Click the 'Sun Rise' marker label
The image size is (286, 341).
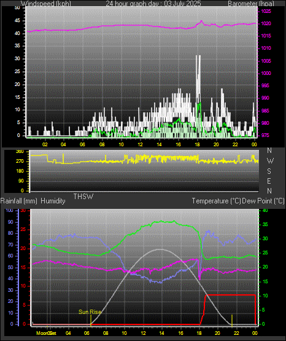point(90,312)
